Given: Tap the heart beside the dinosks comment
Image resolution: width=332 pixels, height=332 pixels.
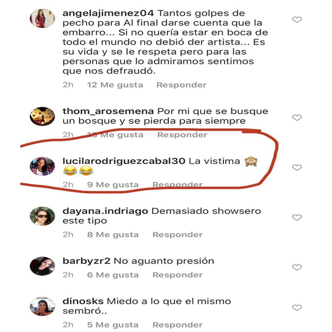Looking at the screenshot, I should pyautogui.click(x=297, y=308).
